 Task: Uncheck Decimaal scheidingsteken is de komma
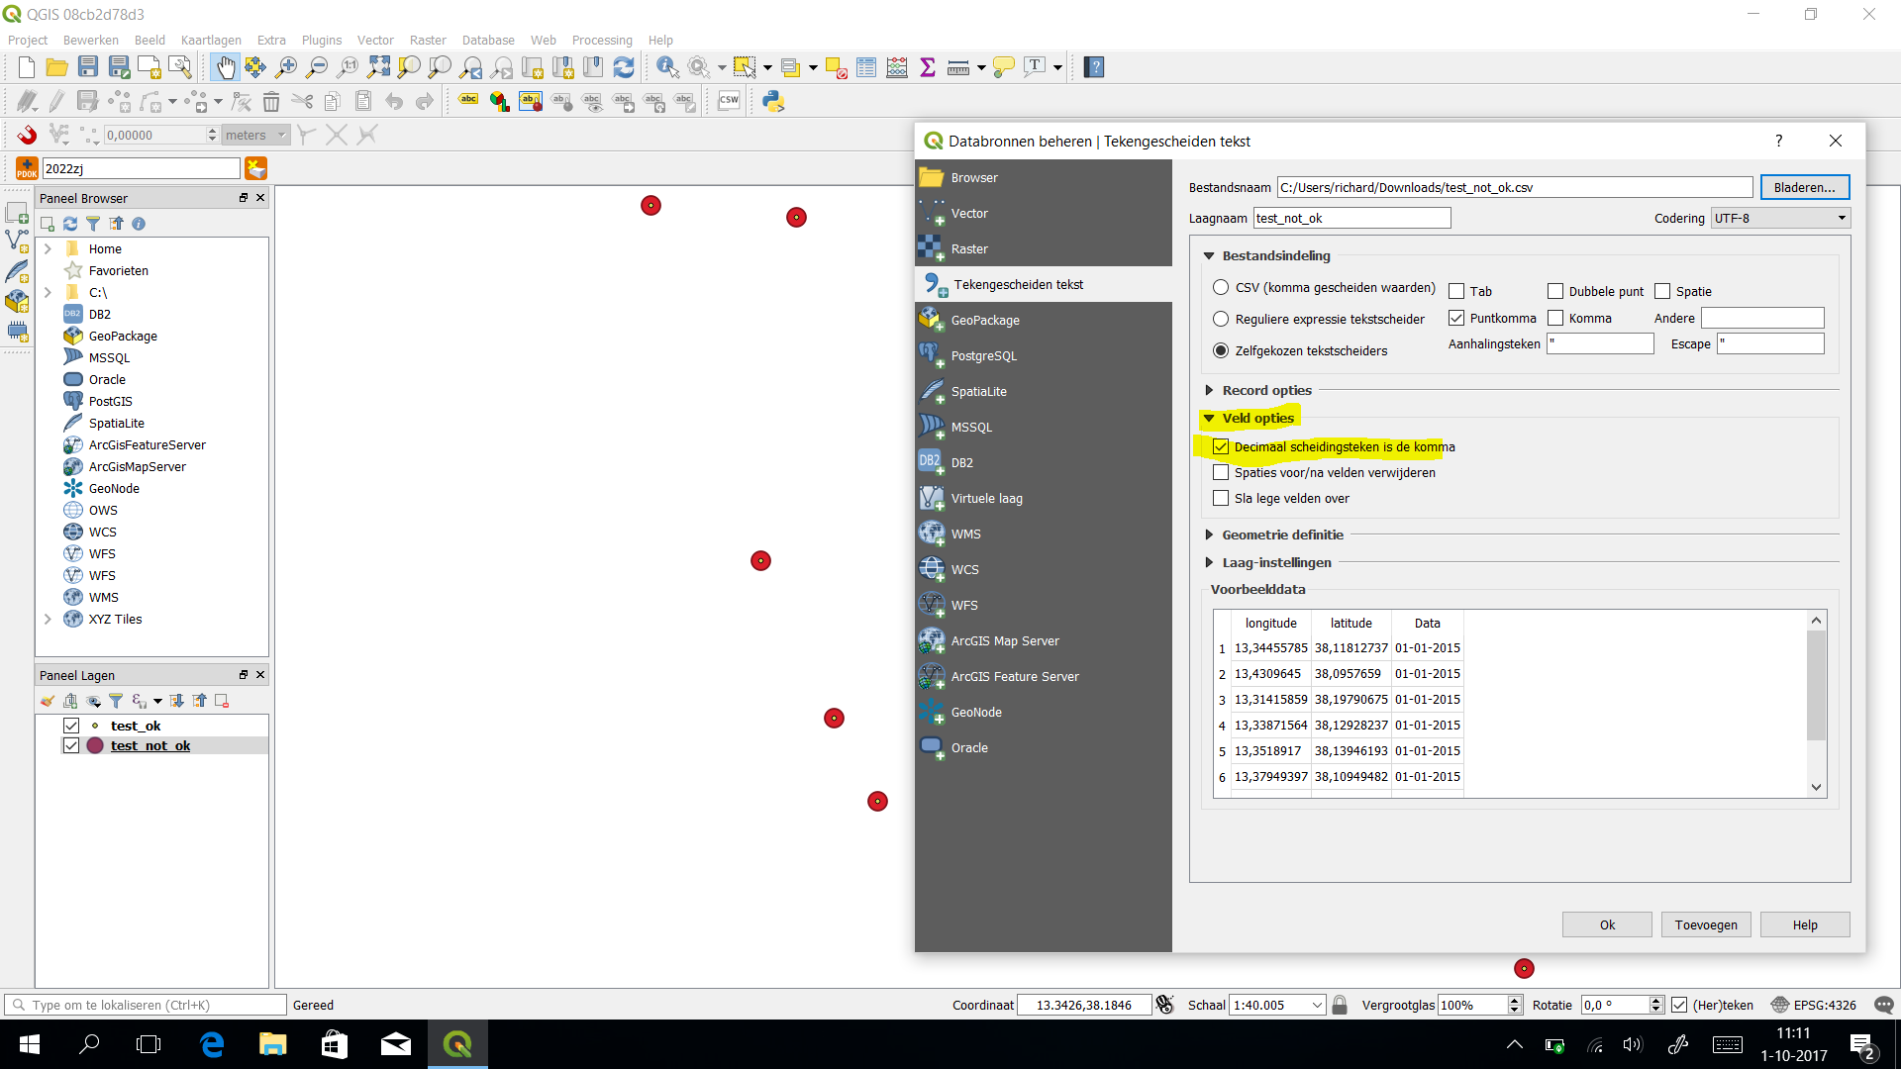point(1221,447)
